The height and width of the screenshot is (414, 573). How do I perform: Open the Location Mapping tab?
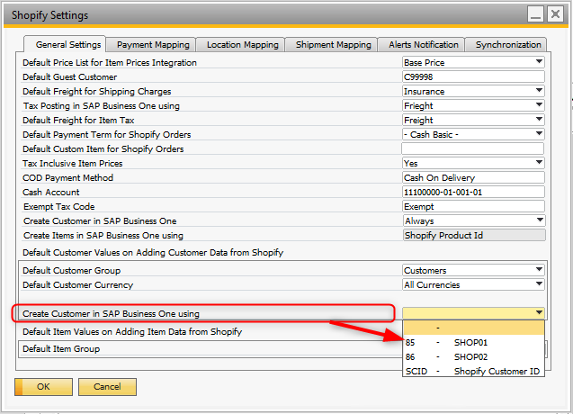243,44
